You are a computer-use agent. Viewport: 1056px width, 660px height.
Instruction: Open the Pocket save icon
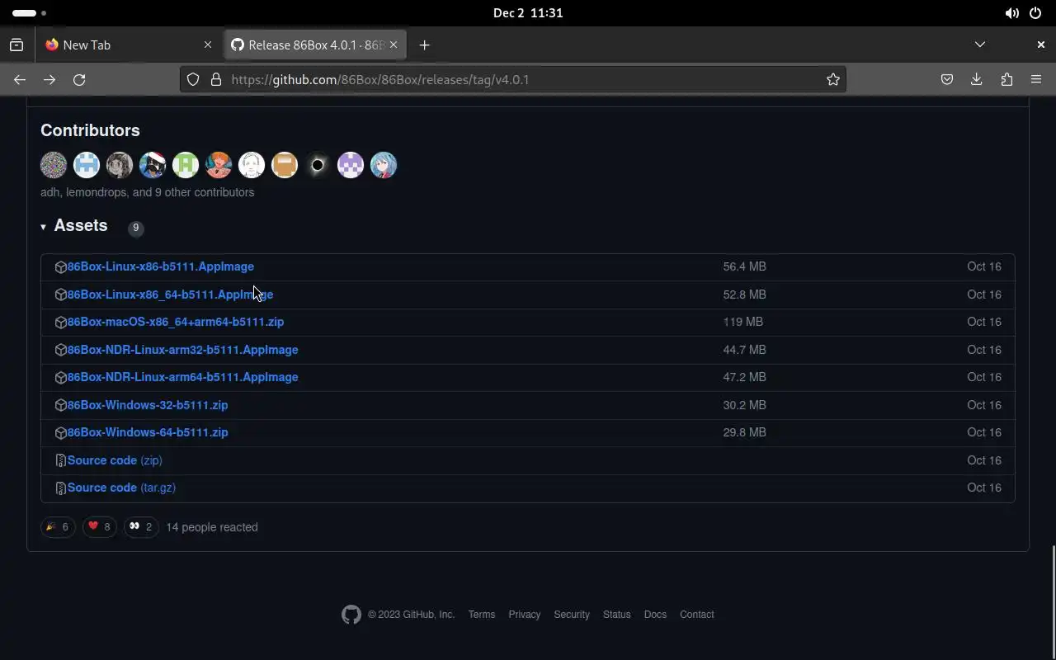(x=947, y=79)
